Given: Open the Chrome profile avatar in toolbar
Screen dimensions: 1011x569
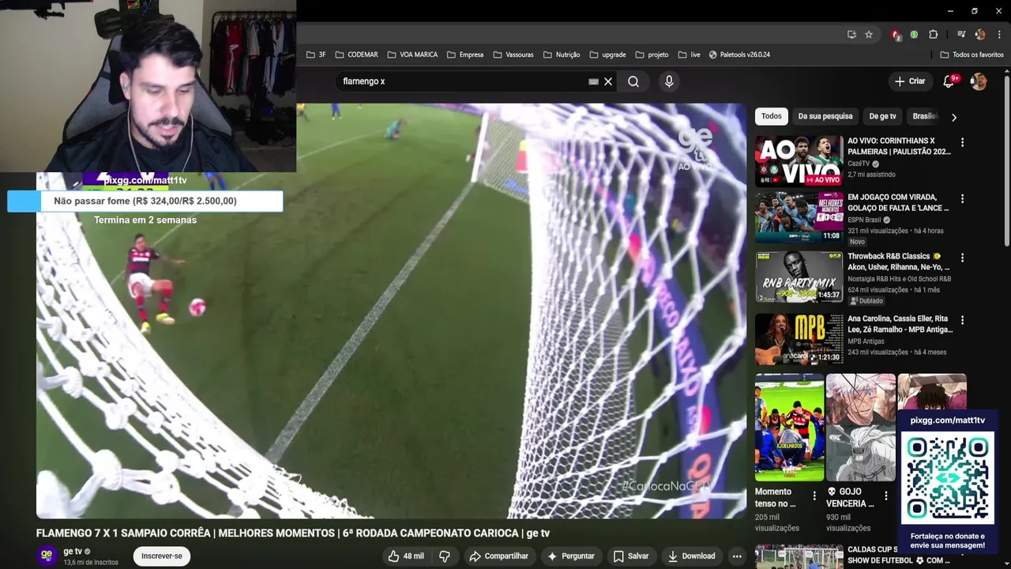Looking at the screenshot, I should click(980, 35).
